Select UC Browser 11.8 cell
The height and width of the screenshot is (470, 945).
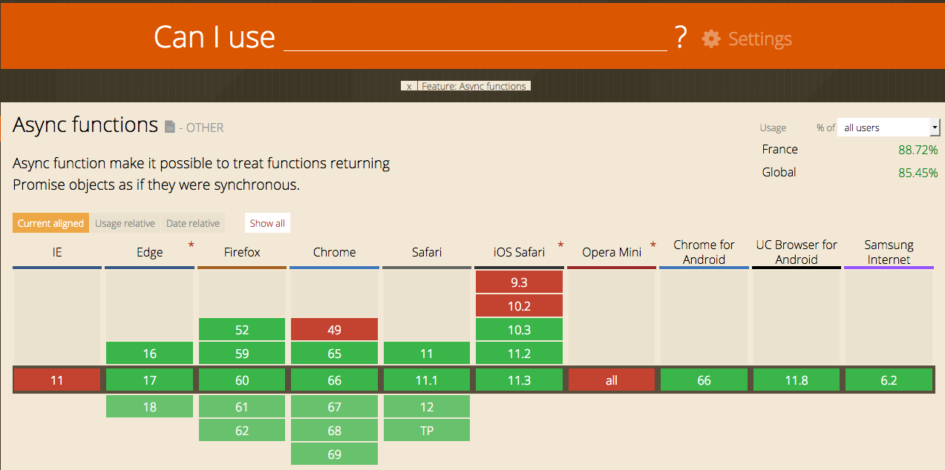tap(797, 380)
